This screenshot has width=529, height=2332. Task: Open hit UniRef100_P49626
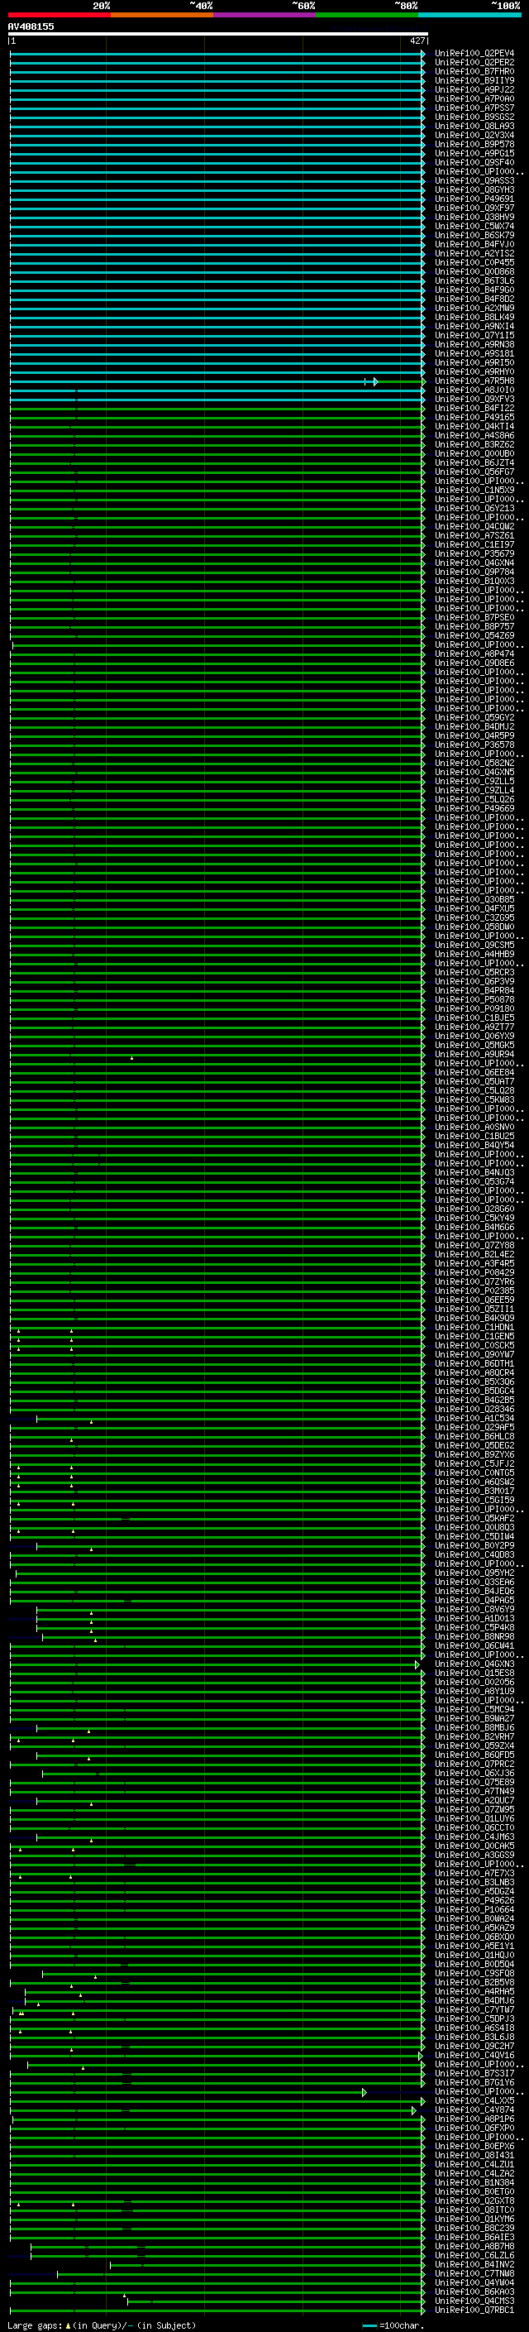pos(474,1901)
